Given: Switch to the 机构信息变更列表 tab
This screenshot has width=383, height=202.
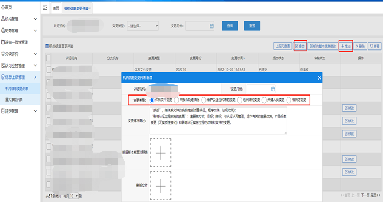Looking at the screenshot, I should [76, 9].
